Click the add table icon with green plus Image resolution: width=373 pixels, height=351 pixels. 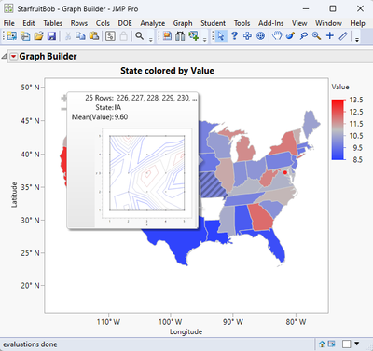(x=194, y=36)
